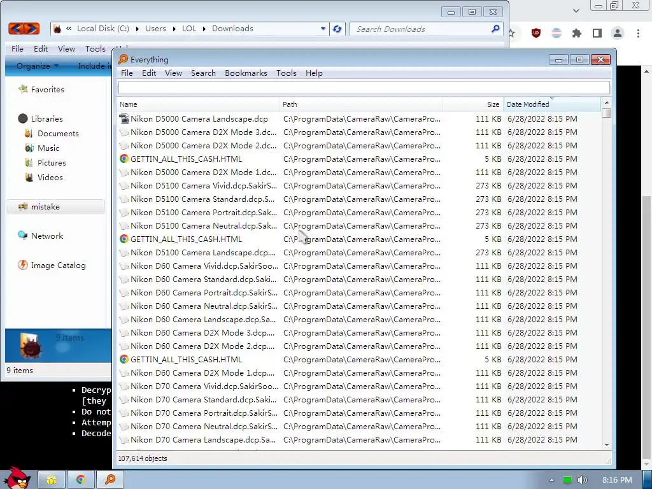Screen dimensions: 652x489
Task: Click Users in Explorer address breadcrumb
Action: point(155,29)
